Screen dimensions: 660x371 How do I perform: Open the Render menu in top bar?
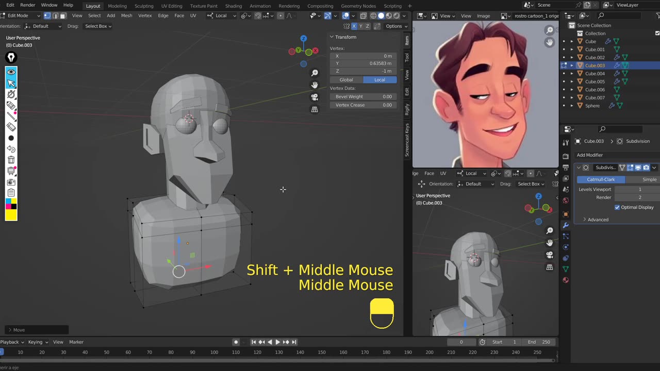coord(27,5)
